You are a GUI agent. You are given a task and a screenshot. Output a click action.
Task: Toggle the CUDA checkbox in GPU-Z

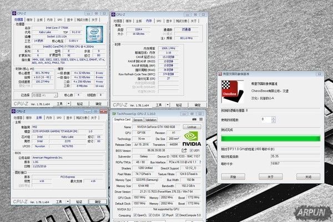[150, 215]
